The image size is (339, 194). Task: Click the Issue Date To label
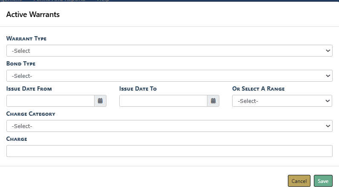(x=138, y=89)
